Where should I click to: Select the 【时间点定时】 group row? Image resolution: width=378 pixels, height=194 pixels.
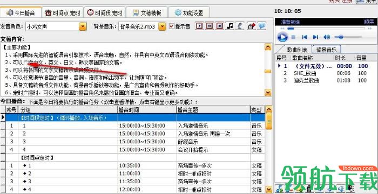135,158
